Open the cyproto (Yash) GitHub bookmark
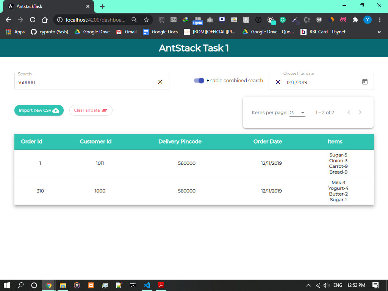The height and width of the screenshot is (291, 388). point(49,32)
